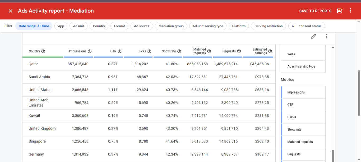Click help icon next to Country column
The height and width of the screenshot is (162, 361).
pos(43,51)
